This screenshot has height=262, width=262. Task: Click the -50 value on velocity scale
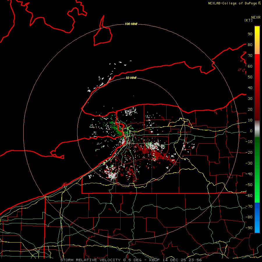pos(249,185)
